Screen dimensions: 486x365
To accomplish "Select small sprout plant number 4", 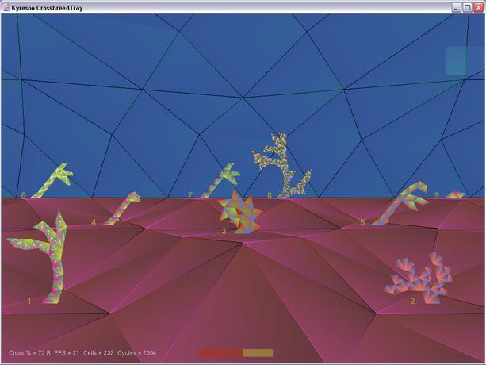I will [x=119, y=208].
